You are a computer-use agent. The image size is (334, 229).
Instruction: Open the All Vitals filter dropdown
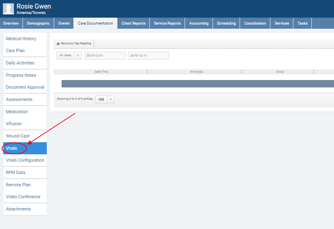[x=78, y=55]
